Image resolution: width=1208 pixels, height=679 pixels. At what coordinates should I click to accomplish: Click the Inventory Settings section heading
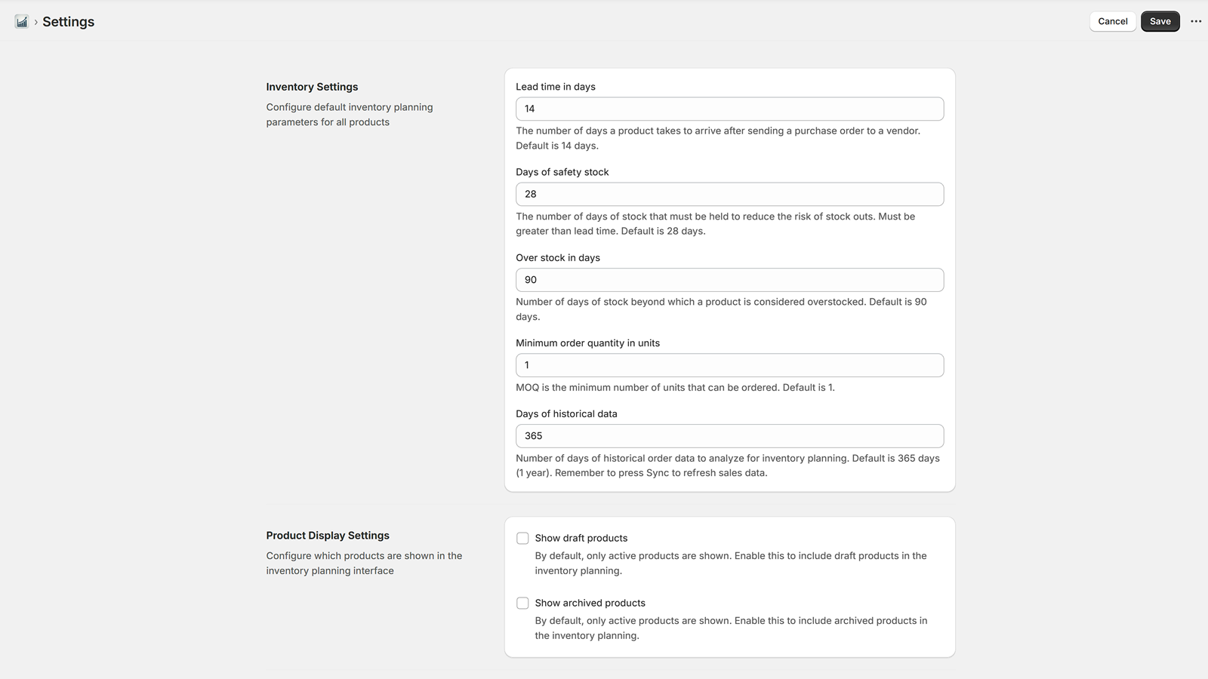pyautogui.click(x=312, y=87)
